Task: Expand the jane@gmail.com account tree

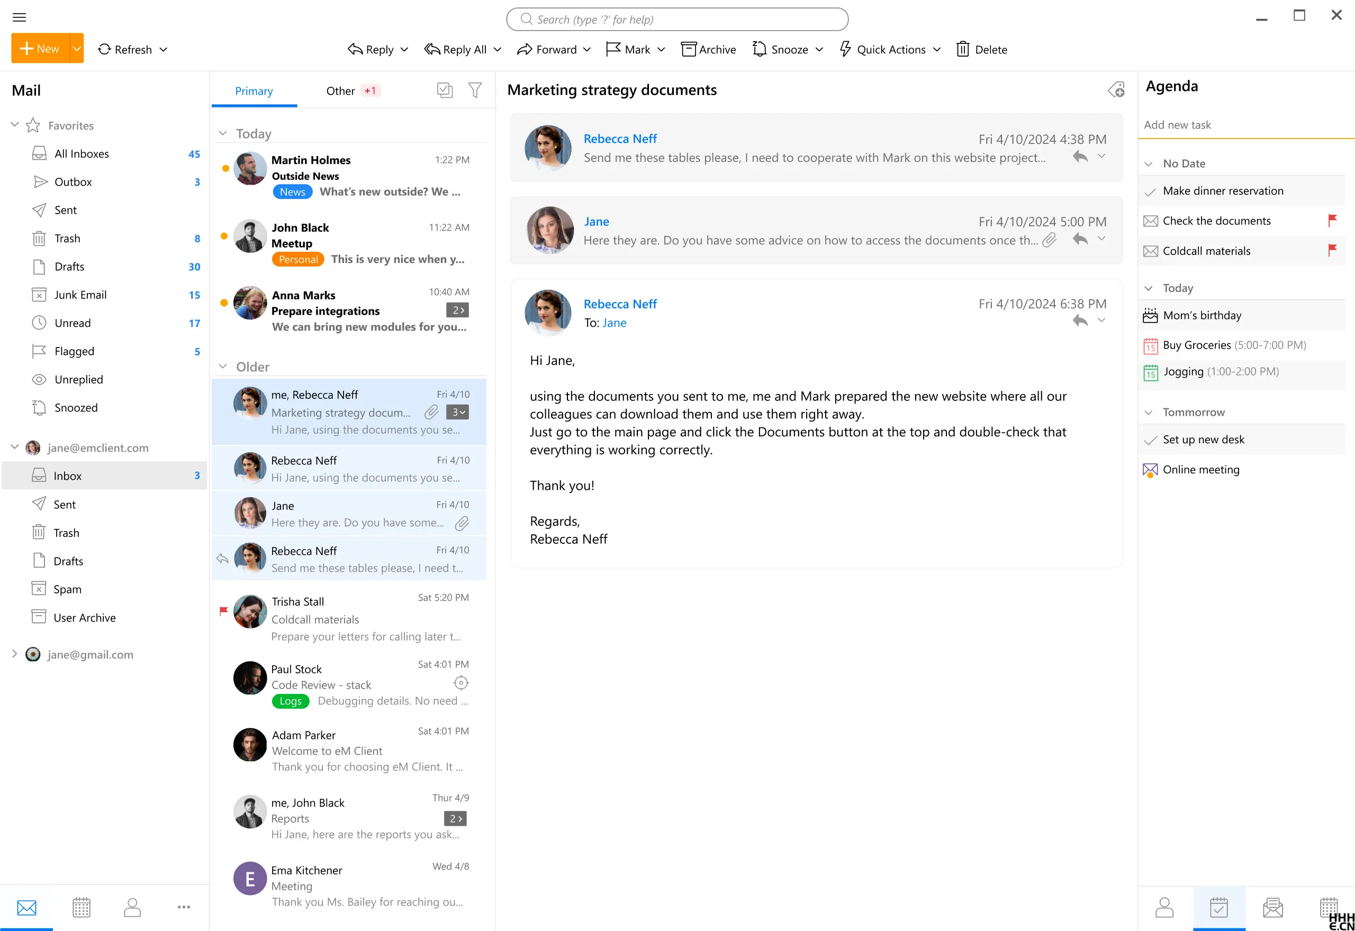Action: (x=15, y=654)
